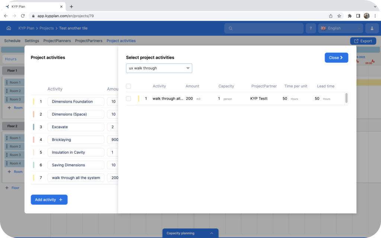Viewport: 381px width, 238px height.
Task: Click the home icon in the breadcrumb bar
Action: pos(9,28)
